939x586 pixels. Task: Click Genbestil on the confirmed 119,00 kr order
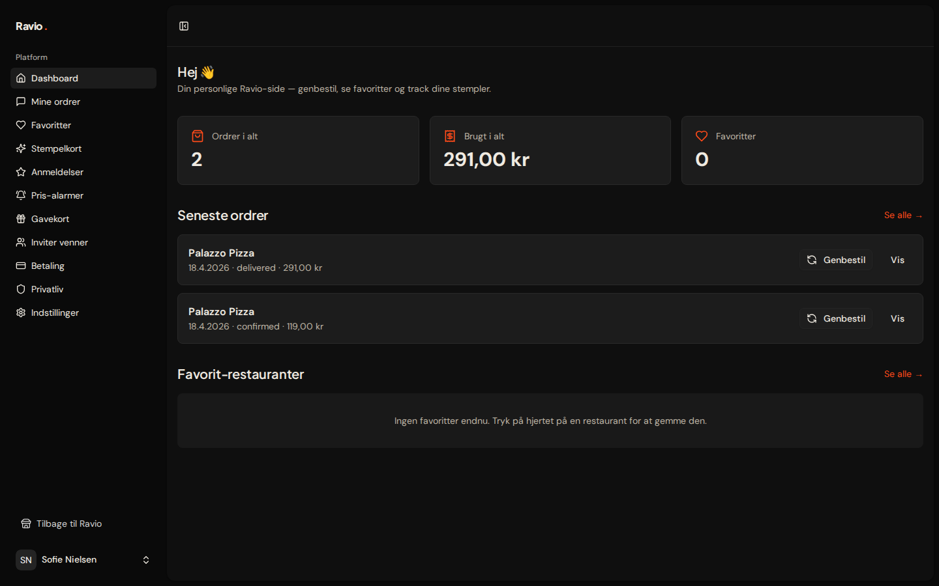point(836,318)
